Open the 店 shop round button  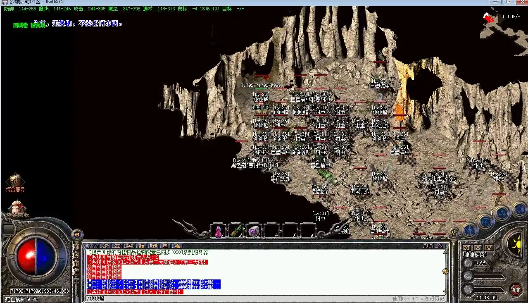tap(454, 232)
